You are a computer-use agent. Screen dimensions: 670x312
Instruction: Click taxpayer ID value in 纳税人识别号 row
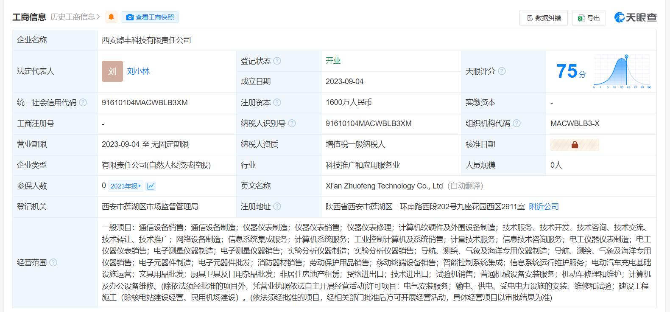[368, 124]
